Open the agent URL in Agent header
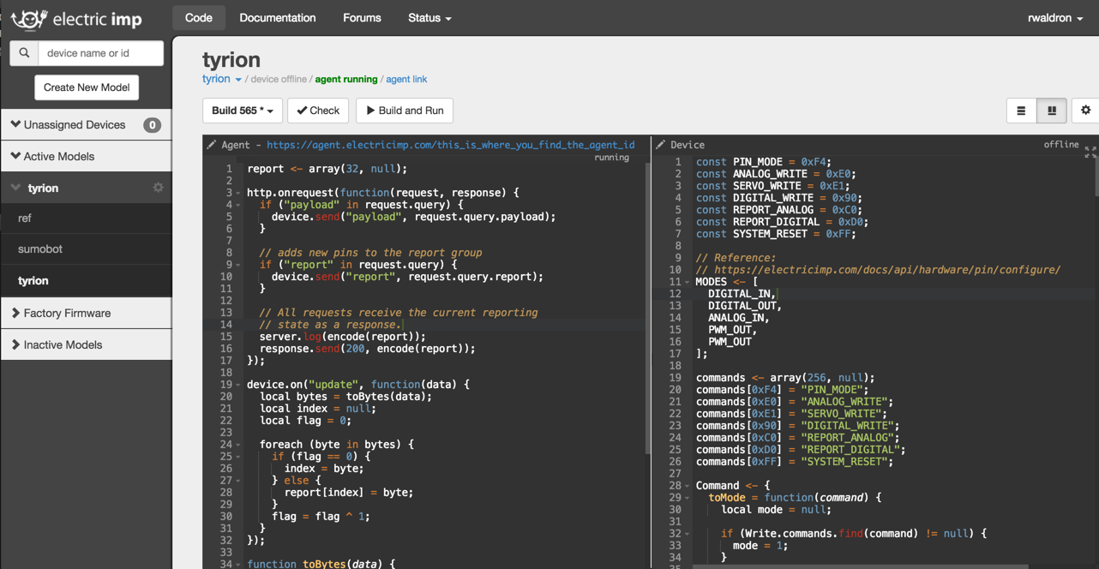The image size is (1099, 569). coord(451,145)
